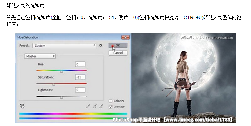Click the Saturation value field
The width and height of the screenshot is (251, 126).
point(80,77)
